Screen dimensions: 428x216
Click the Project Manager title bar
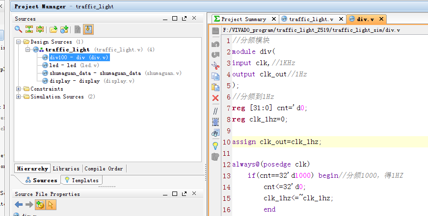point(219,6)
